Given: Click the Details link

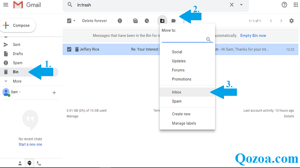Looking at the screenshot, I should pyautogui.click(x=289, y=116).
